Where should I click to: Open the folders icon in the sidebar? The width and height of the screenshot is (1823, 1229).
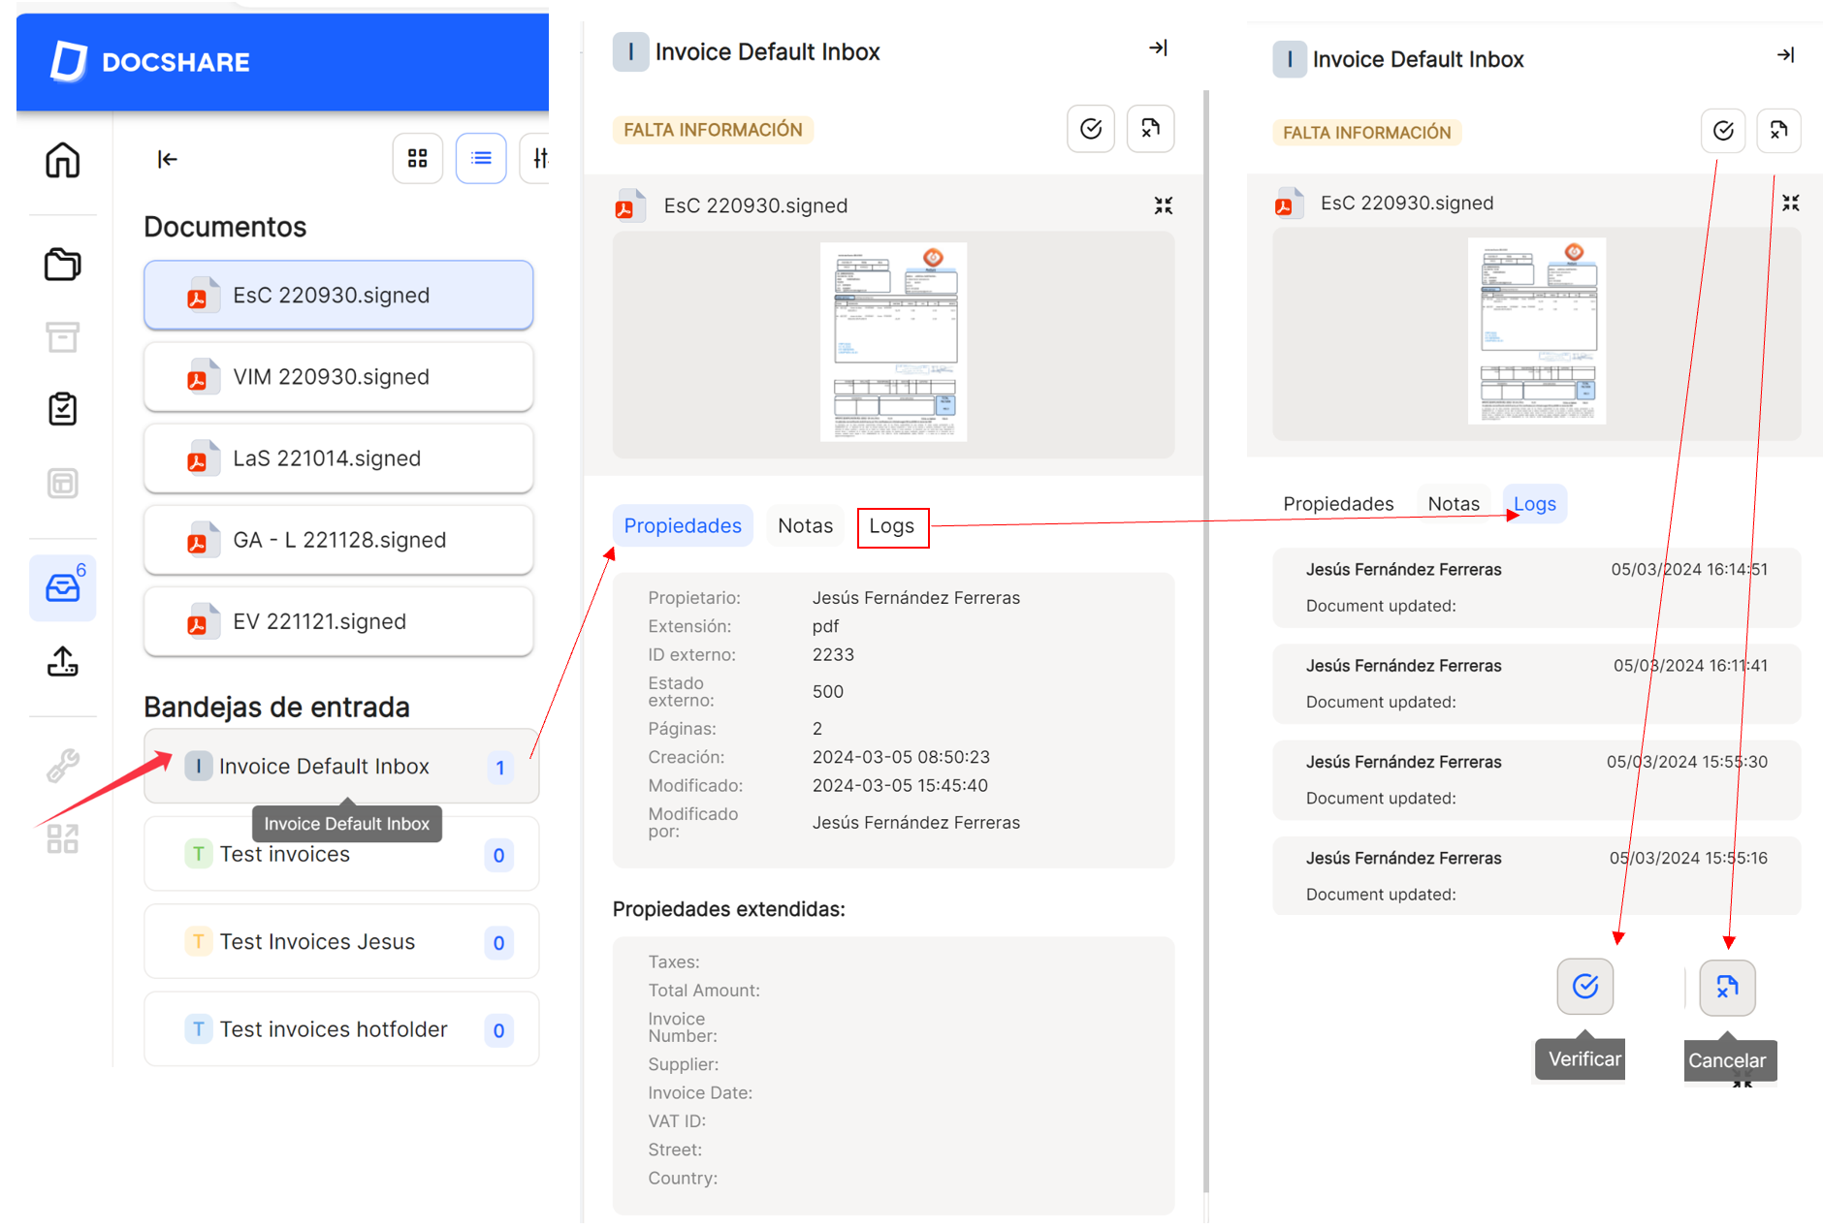[x=63, y=264]
